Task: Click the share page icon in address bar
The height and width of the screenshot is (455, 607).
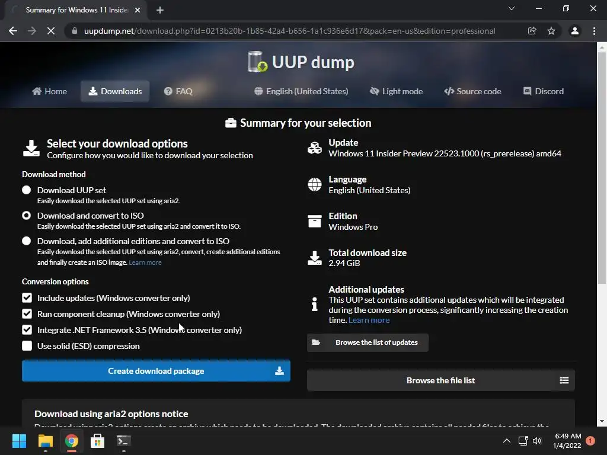Action: coord(532,31)
